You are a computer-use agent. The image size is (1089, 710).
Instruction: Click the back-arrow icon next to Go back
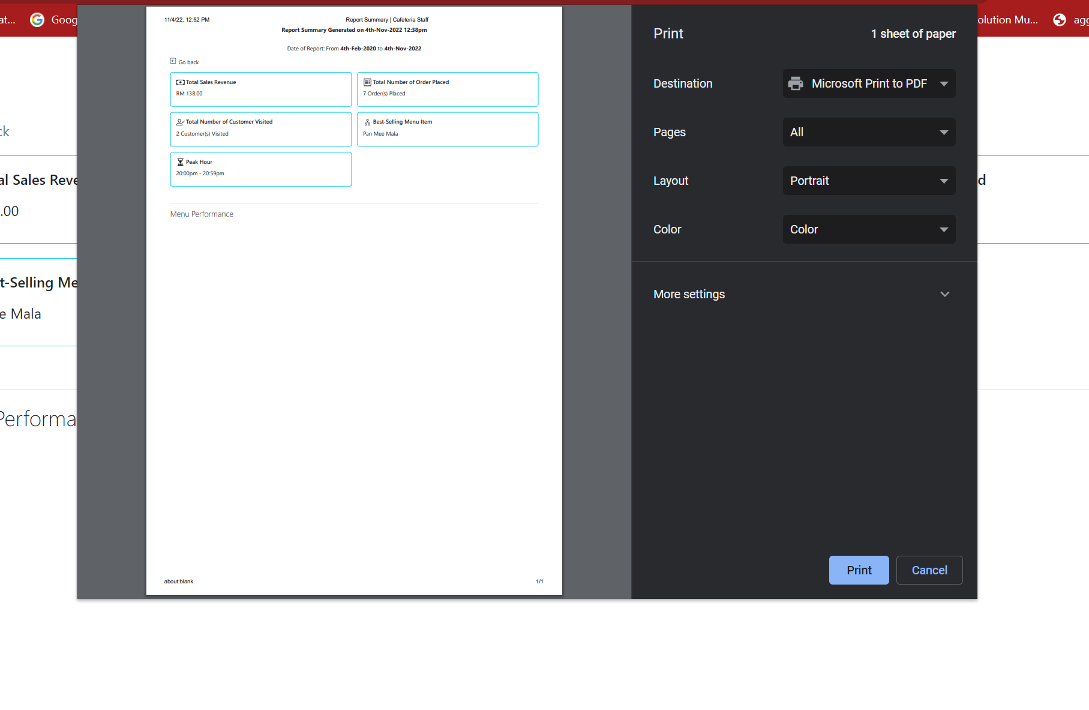[x=174, y=61]
